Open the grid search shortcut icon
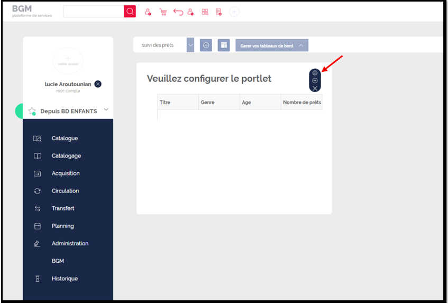Screen dimensions: 448x304 pos(205,12)
